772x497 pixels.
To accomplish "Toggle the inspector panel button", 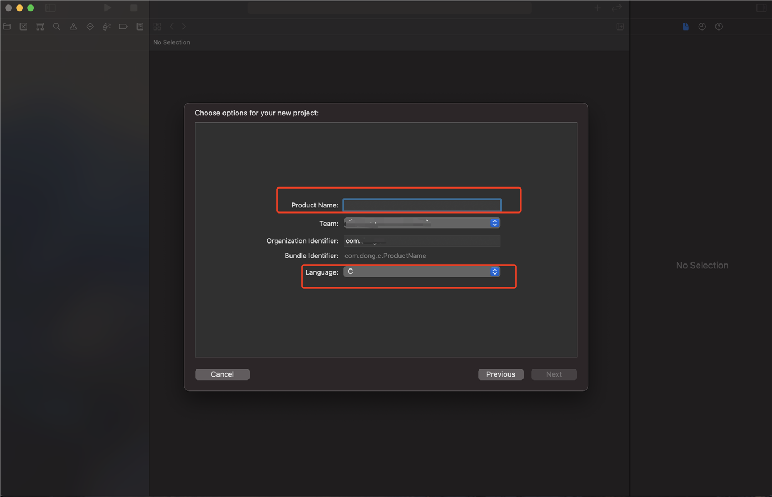I will point(761,8).
